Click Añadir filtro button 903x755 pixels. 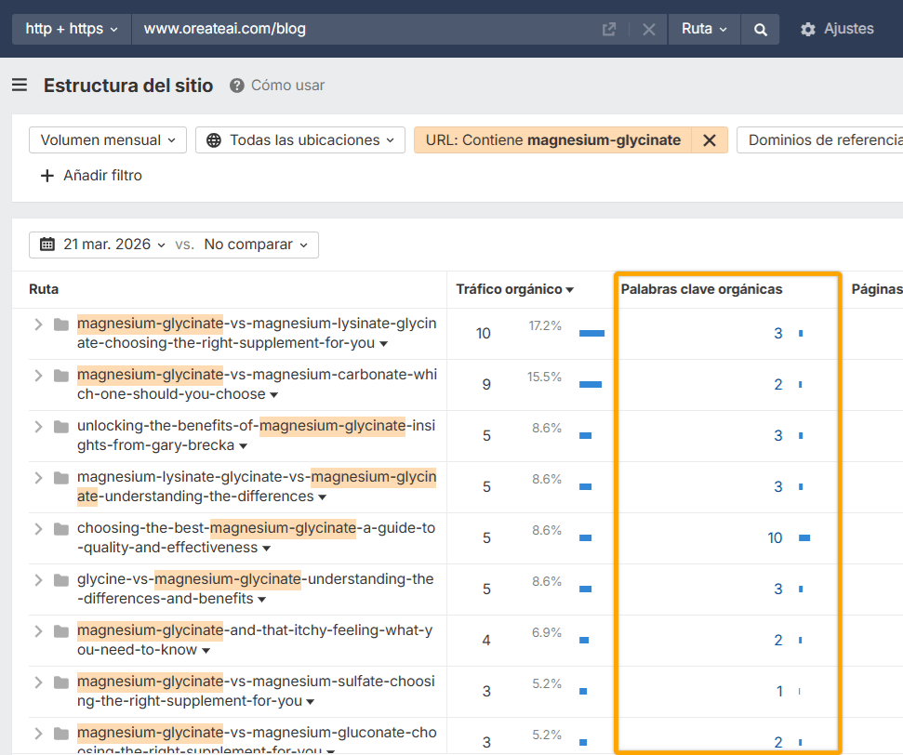[x=91, y=176]
